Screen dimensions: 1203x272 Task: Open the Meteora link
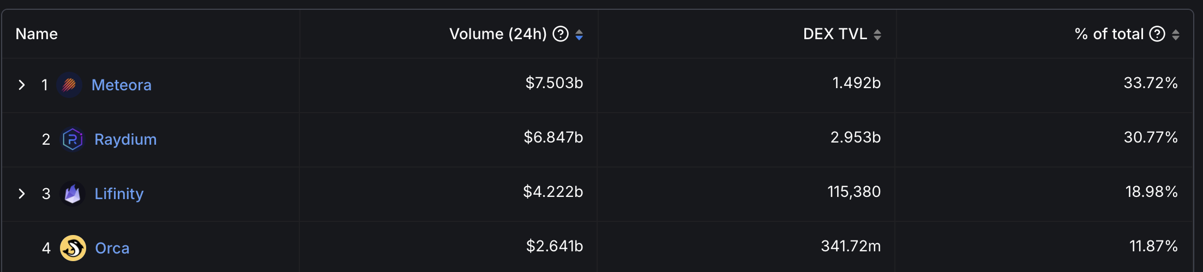(122, 85)
